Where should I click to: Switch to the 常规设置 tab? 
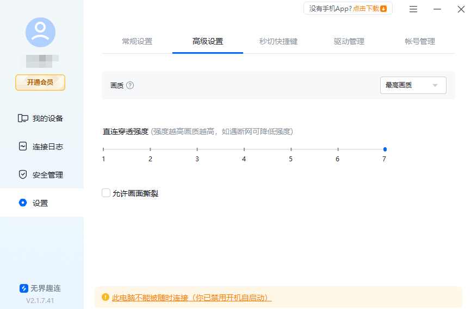click(x=137, y=41)
